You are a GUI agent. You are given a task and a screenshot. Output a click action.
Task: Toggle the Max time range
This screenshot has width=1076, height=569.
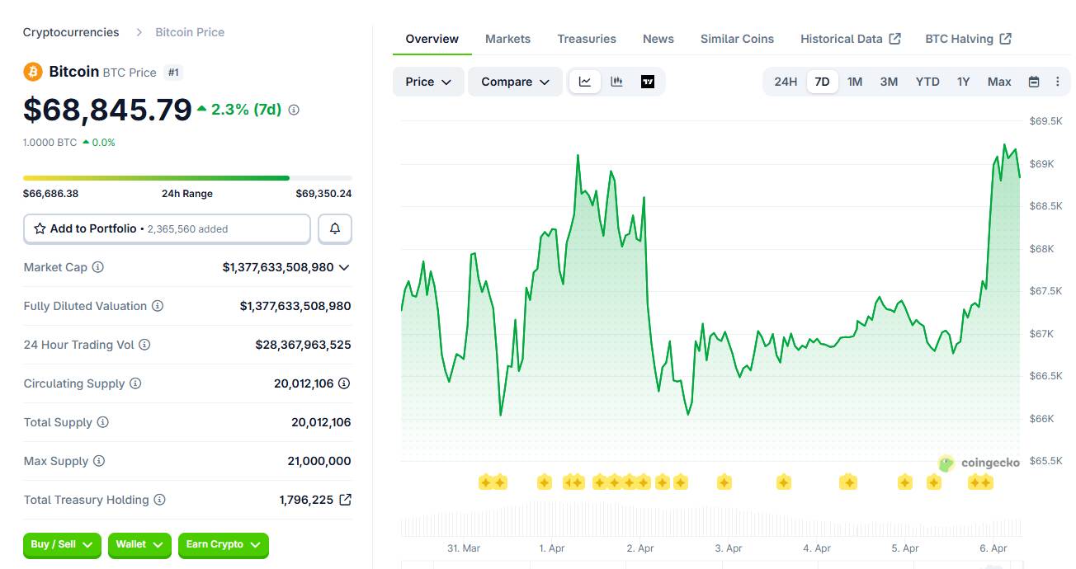click(x=998, y=81)
